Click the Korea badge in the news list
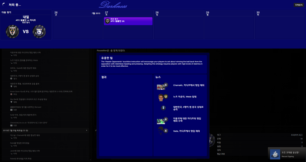The image size is (306, 162). (x=163, y=108)
